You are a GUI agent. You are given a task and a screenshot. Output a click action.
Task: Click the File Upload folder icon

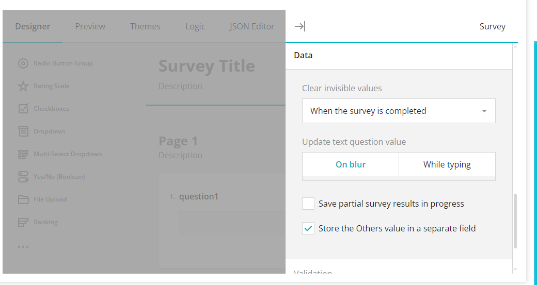[23, 199]
